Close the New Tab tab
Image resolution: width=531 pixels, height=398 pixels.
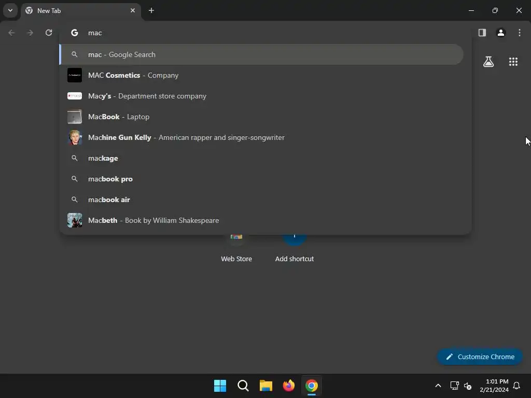[133, 10]
